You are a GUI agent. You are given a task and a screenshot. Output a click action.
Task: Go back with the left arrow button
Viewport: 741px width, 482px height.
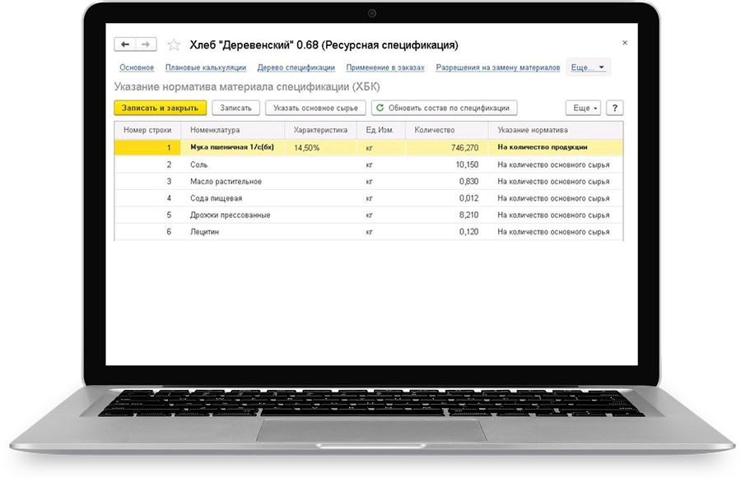point(125,44)
